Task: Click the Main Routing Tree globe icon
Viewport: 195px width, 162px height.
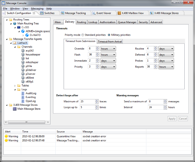Action: click(x=15, y=24)
